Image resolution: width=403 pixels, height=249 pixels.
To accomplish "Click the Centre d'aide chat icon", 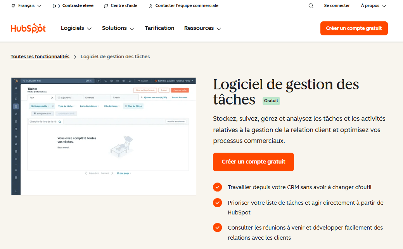I will pyautogui.click(x=106, y=6).
